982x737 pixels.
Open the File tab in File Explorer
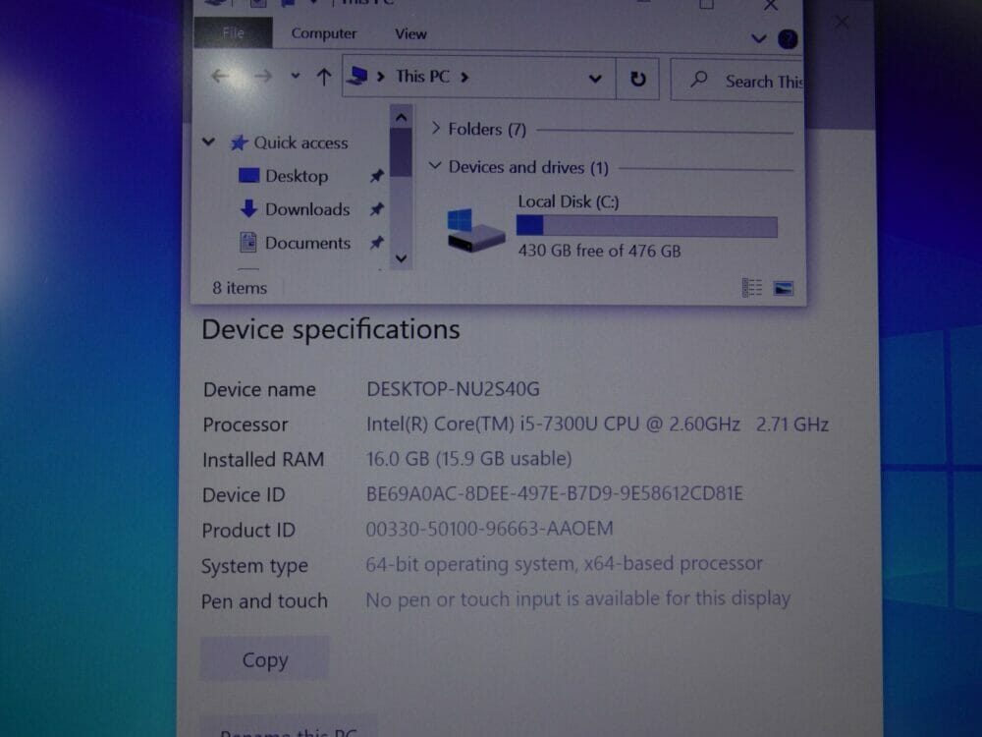click(x=233, y=32)
